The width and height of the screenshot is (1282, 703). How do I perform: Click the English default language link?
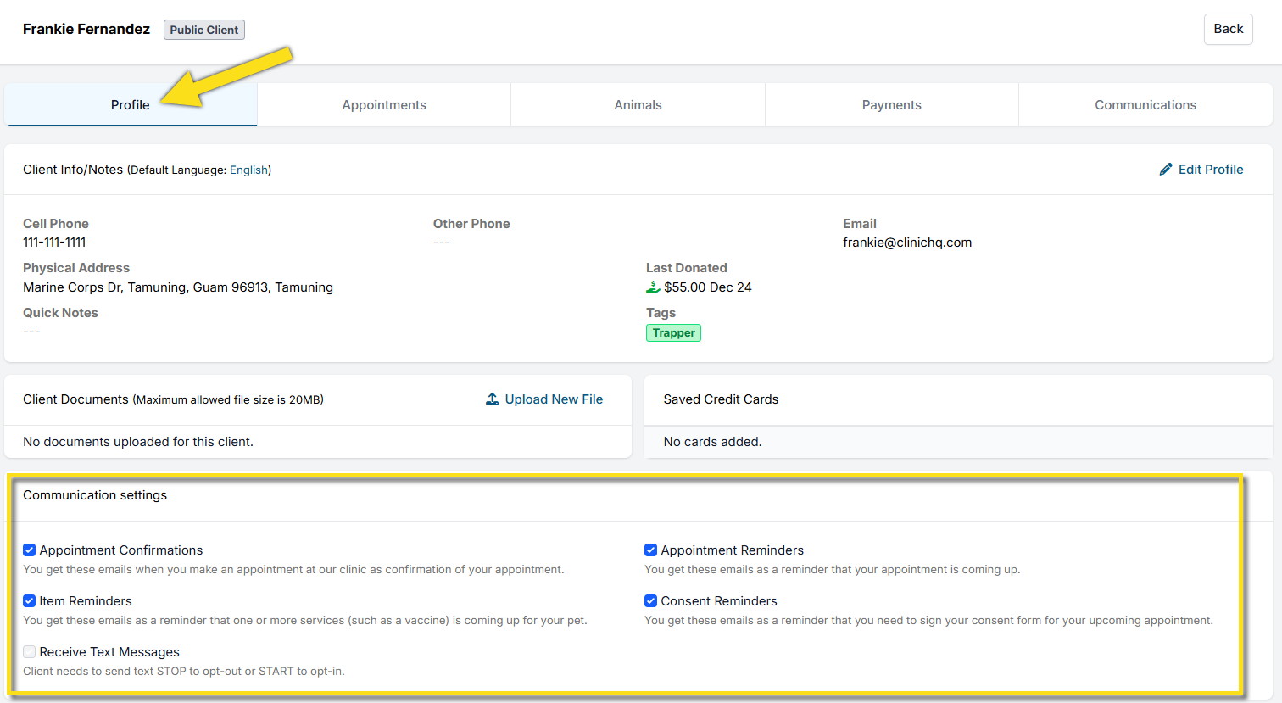point(248,170)
